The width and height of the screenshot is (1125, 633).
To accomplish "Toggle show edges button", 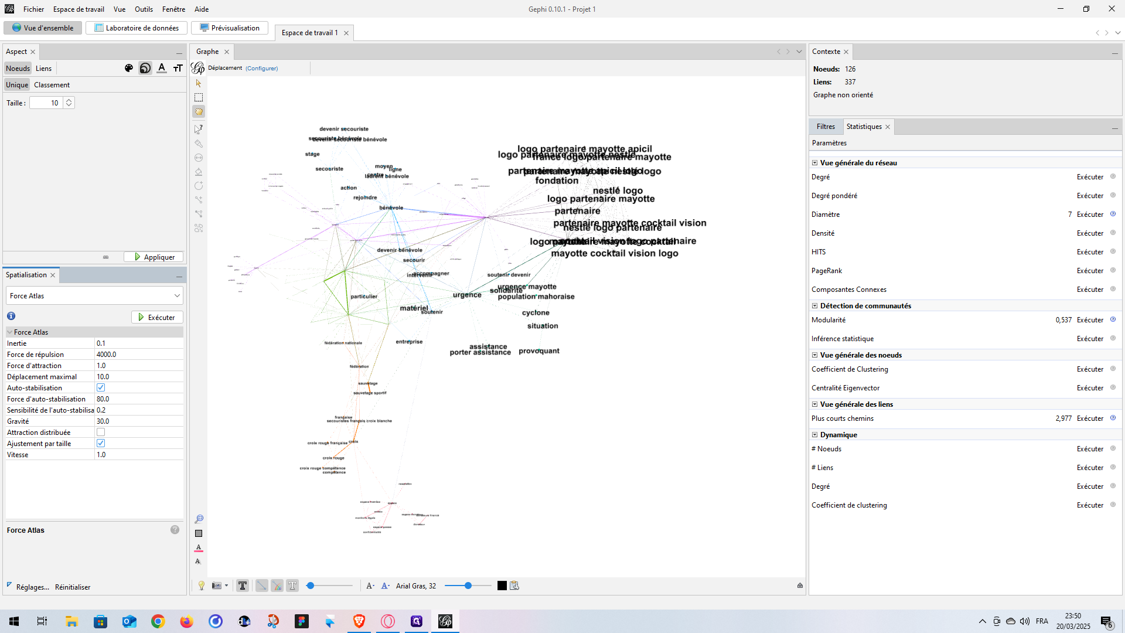I will point(262,586).
